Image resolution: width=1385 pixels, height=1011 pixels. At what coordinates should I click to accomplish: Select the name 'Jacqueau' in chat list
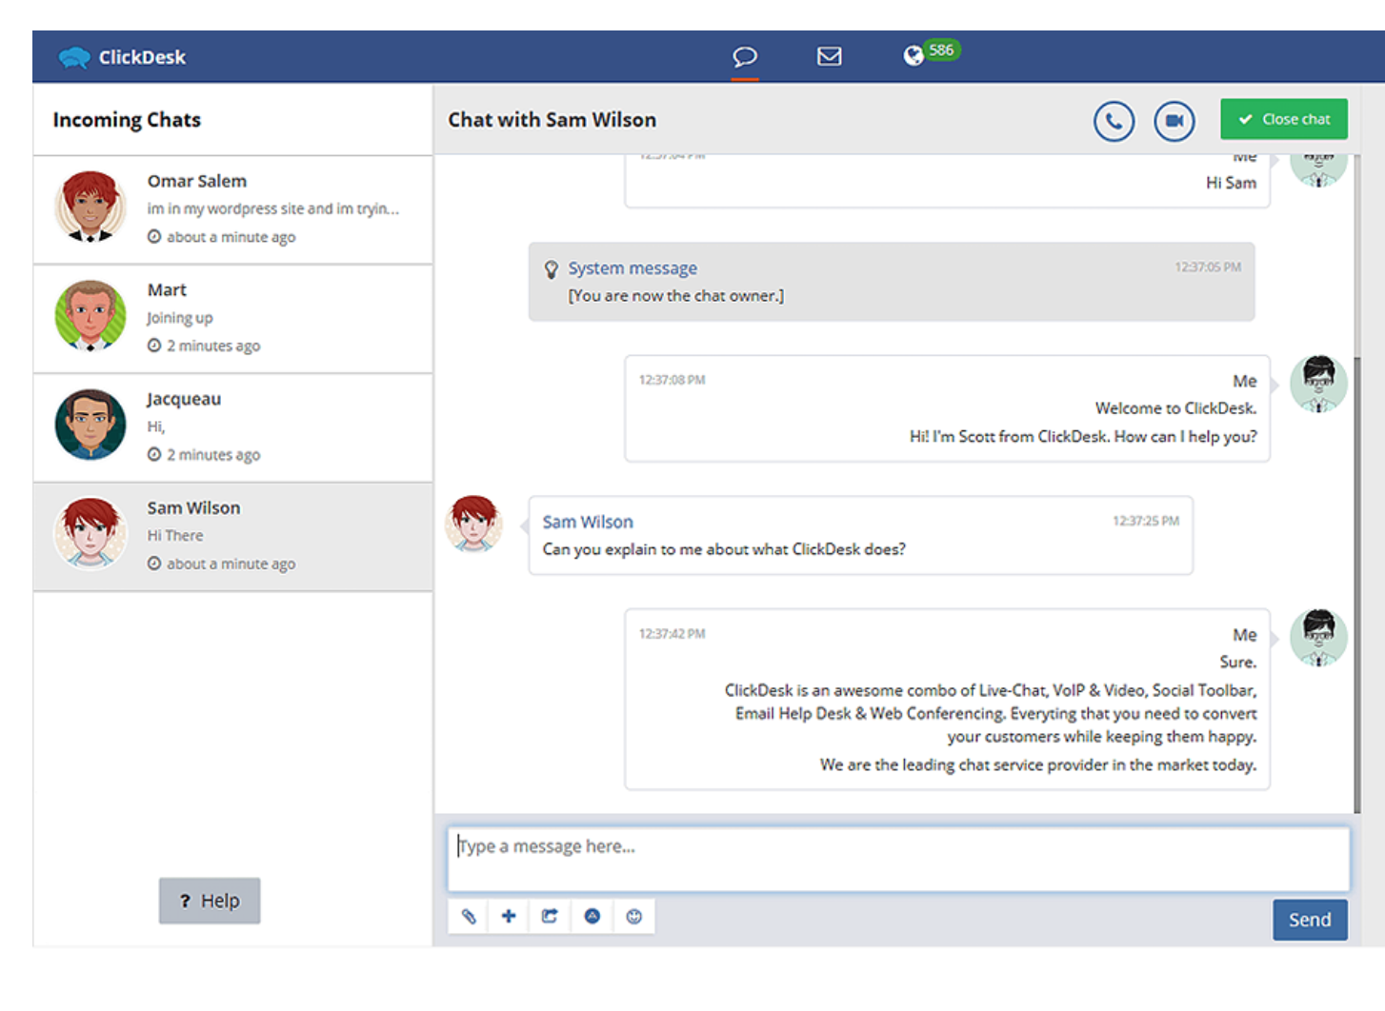click(184, 400)
